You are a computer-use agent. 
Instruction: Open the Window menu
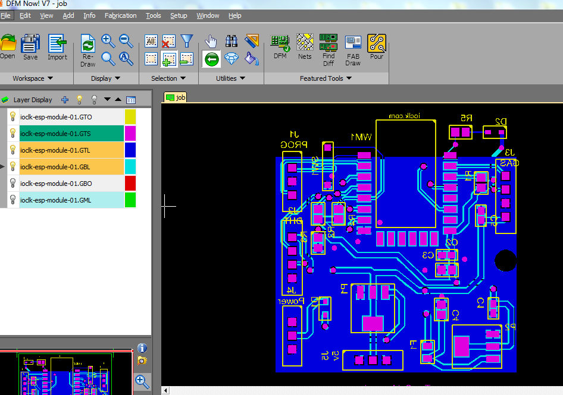pyautogui.click(x=208, y=16)
